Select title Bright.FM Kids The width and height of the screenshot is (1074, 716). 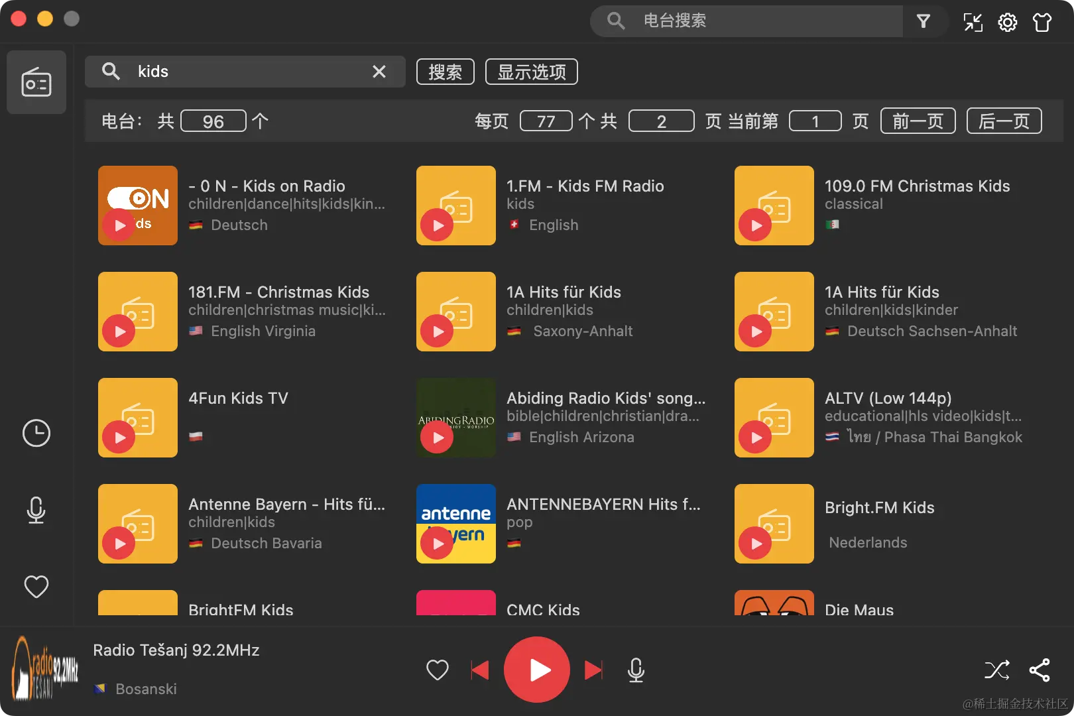[x=880, y=507]
